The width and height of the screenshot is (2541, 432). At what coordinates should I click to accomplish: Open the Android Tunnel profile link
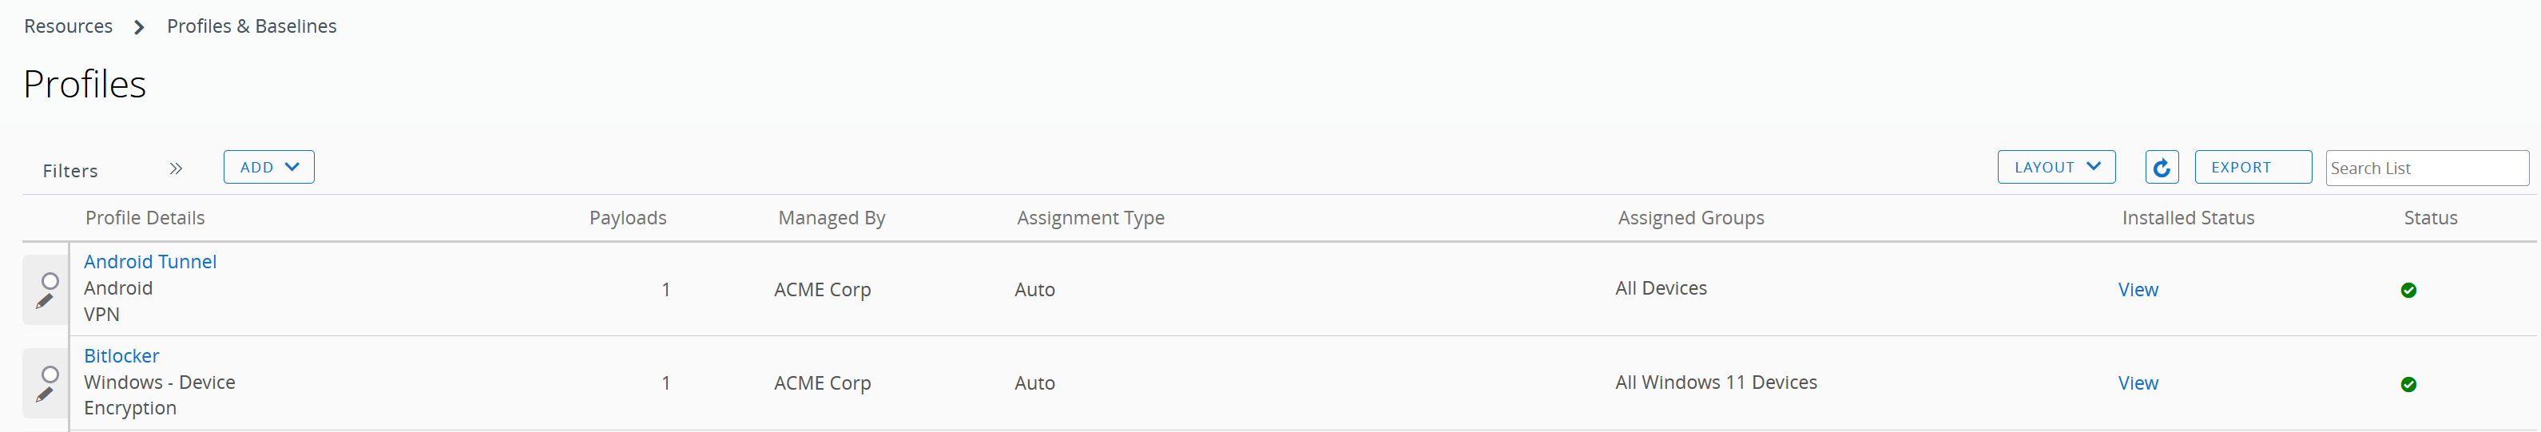tap(150, 261)
